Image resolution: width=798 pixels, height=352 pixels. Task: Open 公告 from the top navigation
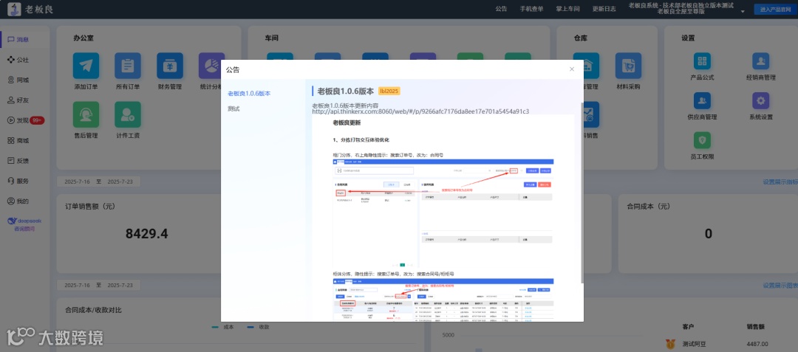tap(501, 9)
